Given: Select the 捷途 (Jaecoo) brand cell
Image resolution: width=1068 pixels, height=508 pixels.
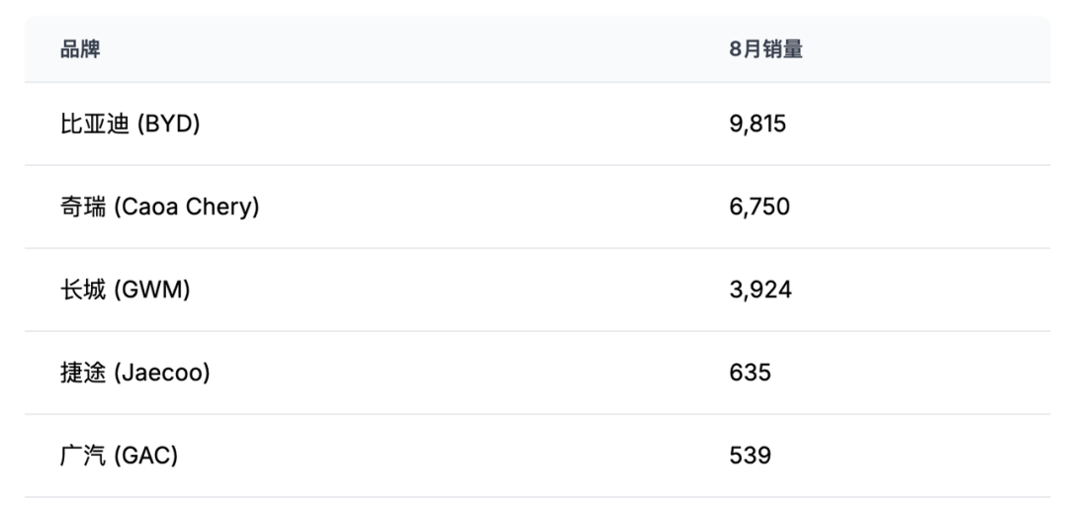Looking at the screenshot, I should tap(134, 373).
